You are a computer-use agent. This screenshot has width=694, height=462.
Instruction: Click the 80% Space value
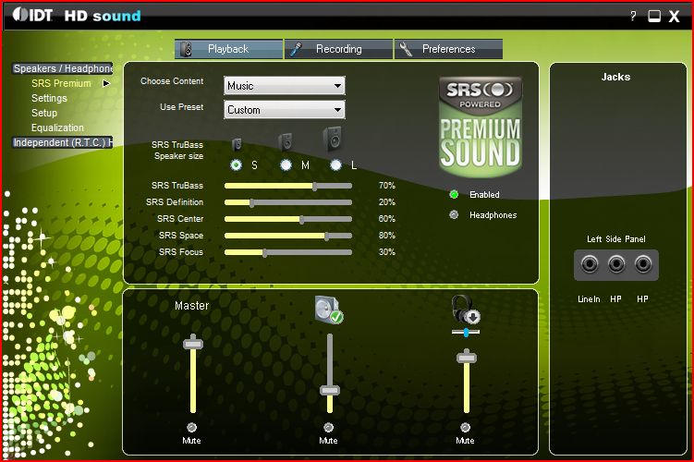387,236
